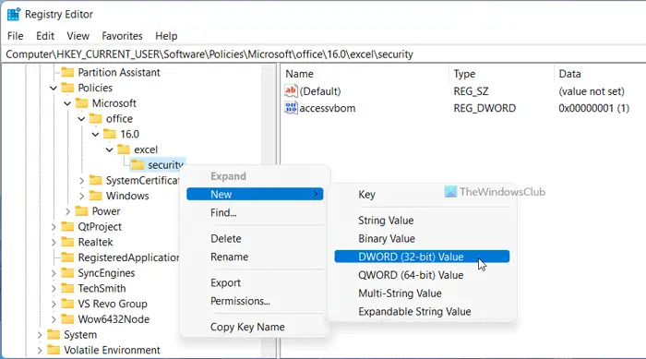Choose Export from the context menu

point(255,282)
